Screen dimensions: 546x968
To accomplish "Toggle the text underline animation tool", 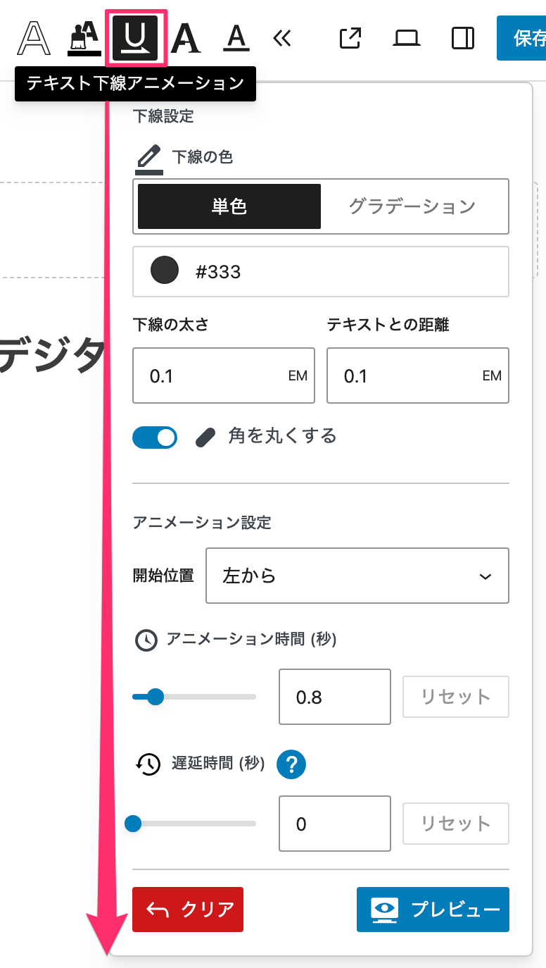I will (x=136, y=38).
